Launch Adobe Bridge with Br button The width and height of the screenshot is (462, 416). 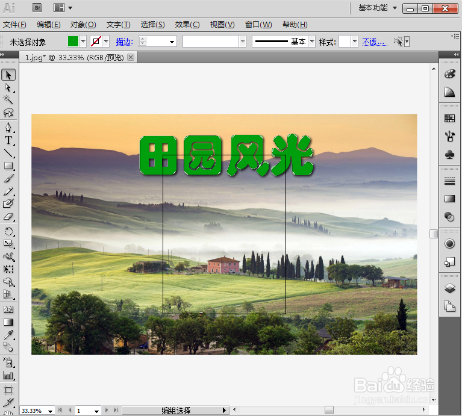coord(37,8)
